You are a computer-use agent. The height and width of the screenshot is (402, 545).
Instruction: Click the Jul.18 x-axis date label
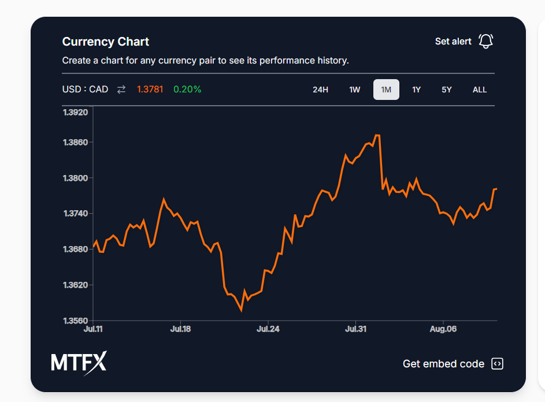pos(180,329)
